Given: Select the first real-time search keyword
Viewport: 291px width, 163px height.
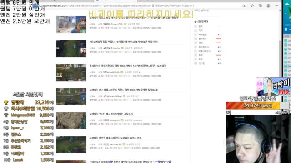Looking at the screenshot, I should coord(201,26).
